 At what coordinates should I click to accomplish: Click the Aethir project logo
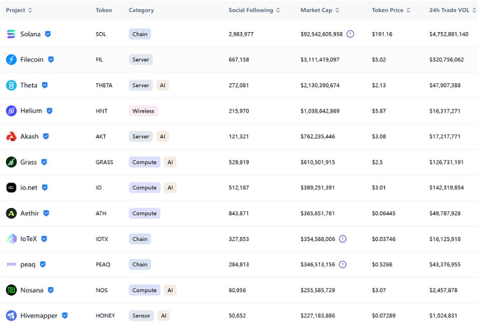11,213
